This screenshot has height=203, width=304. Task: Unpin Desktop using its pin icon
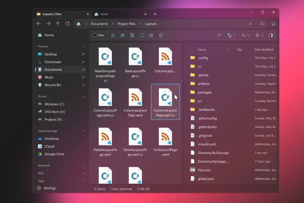coord(83,54)
